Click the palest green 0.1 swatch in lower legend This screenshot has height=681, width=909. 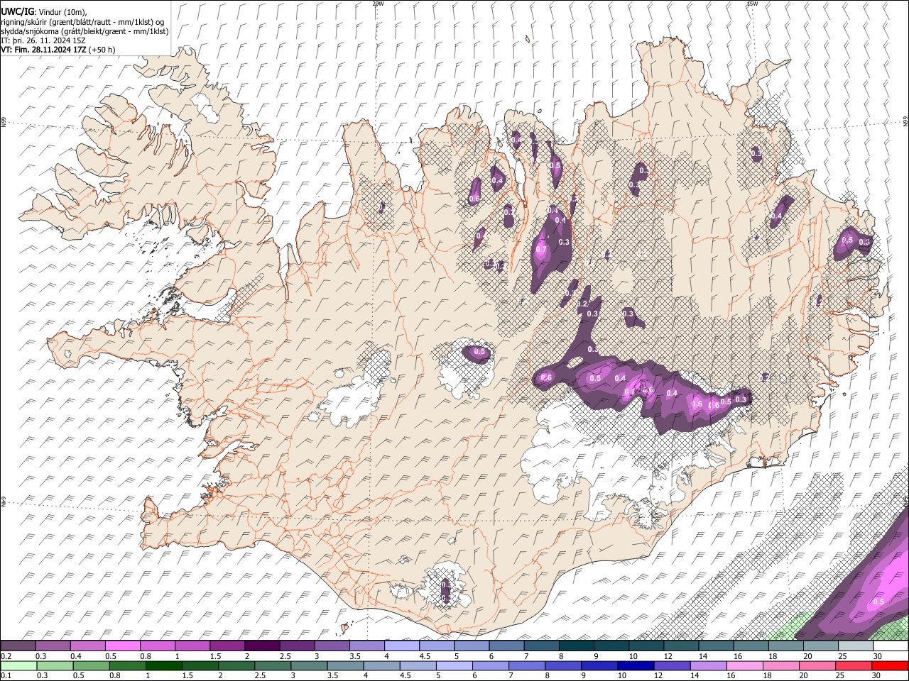(18, 665)
